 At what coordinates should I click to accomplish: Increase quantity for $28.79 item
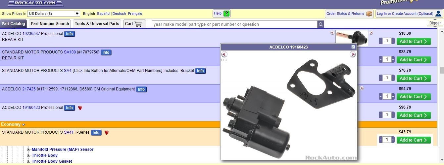pos(393,60)
